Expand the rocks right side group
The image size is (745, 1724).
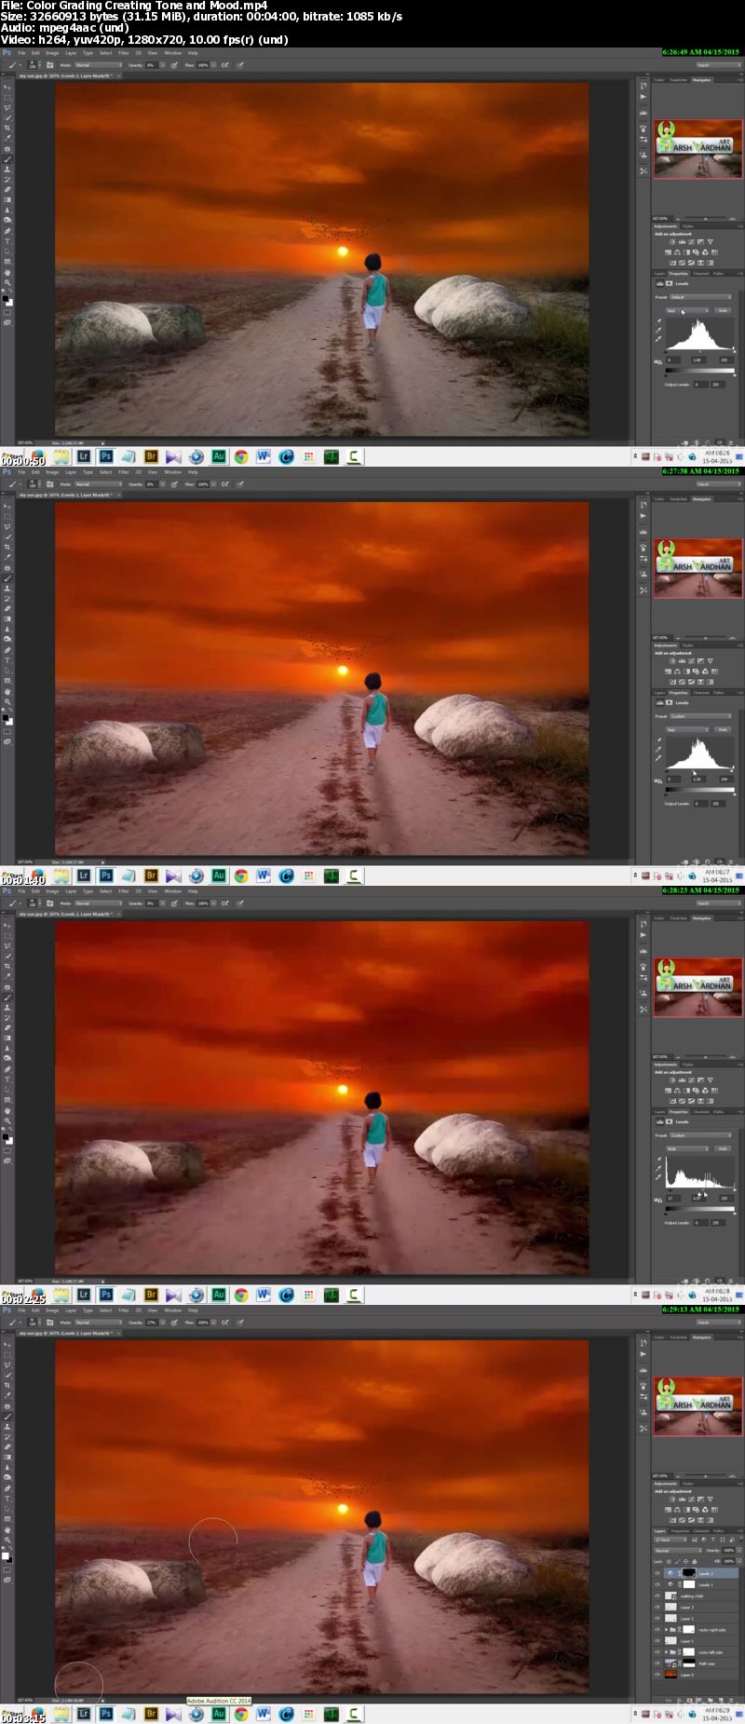tap(666, 1629)
